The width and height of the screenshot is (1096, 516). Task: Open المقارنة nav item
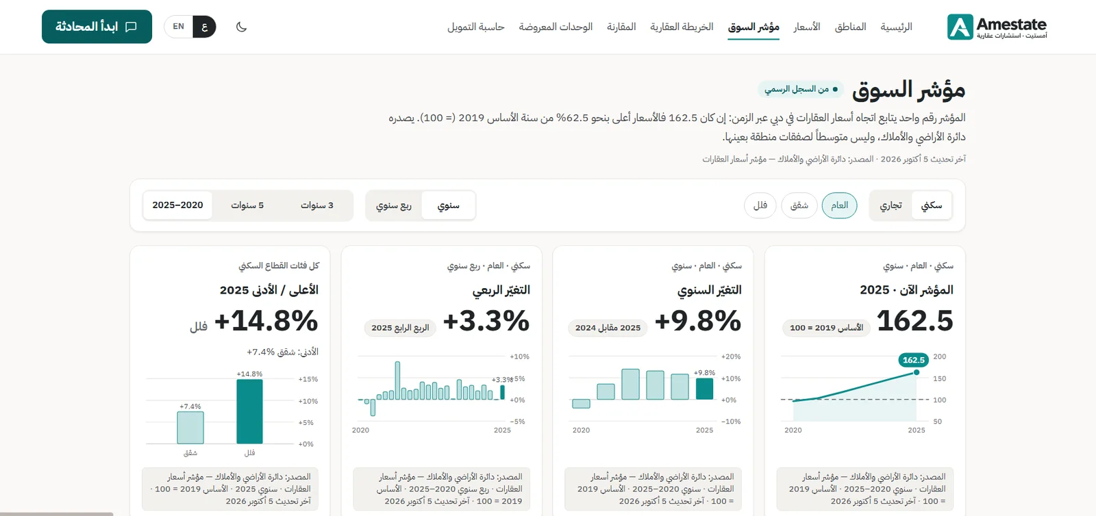[x=621, y=27]
